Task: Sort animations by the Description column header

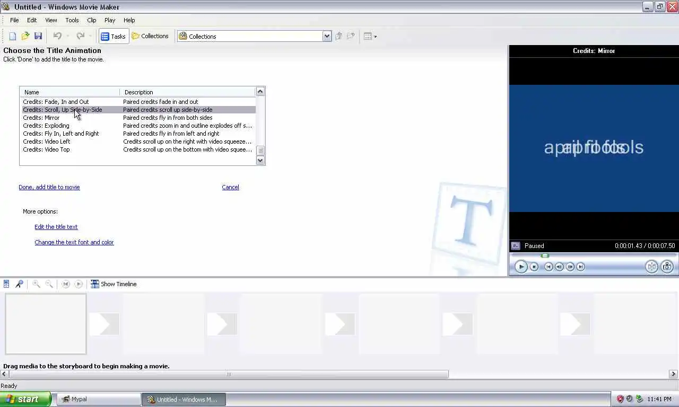Action: point(188,92)
